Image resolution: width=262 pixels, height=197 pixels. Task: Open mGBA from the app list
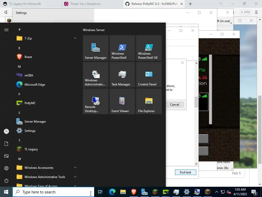coord(47,75)
